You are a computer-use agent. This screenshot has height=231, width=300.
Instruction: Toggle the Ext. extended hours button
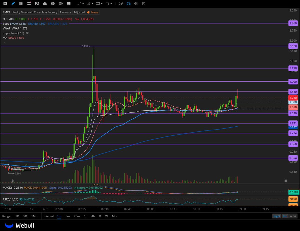pos(285,216)
